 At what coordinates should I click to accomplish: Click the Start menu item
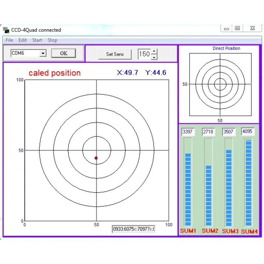point(37,40)
